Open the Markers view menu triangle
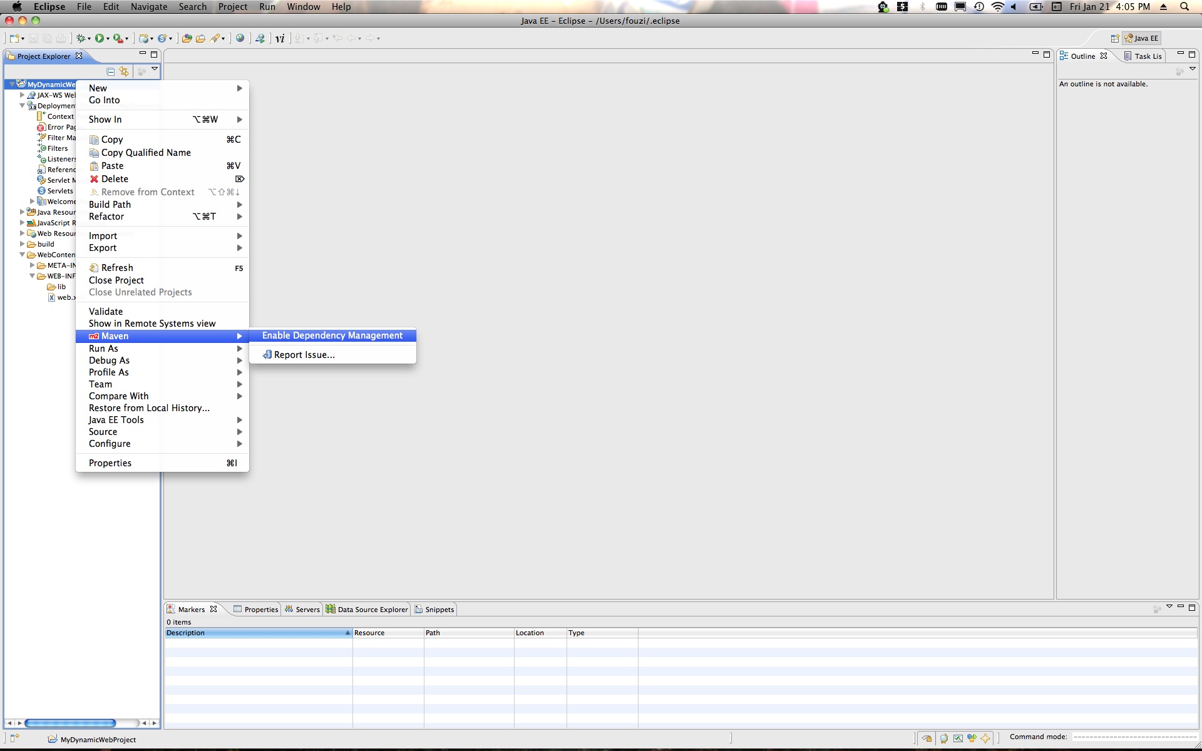The image size is (1202, 751). (x=1169, y=606)
